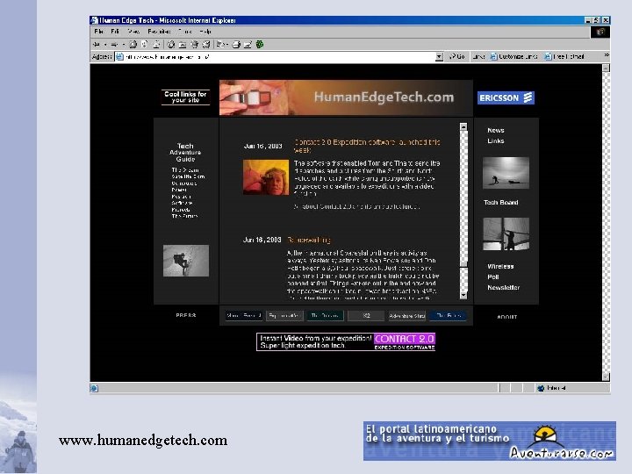Image resolution: width=632 pixels, height=474 pixels.
Task: Click the Go button beside address bar
Action: (457, 57)
